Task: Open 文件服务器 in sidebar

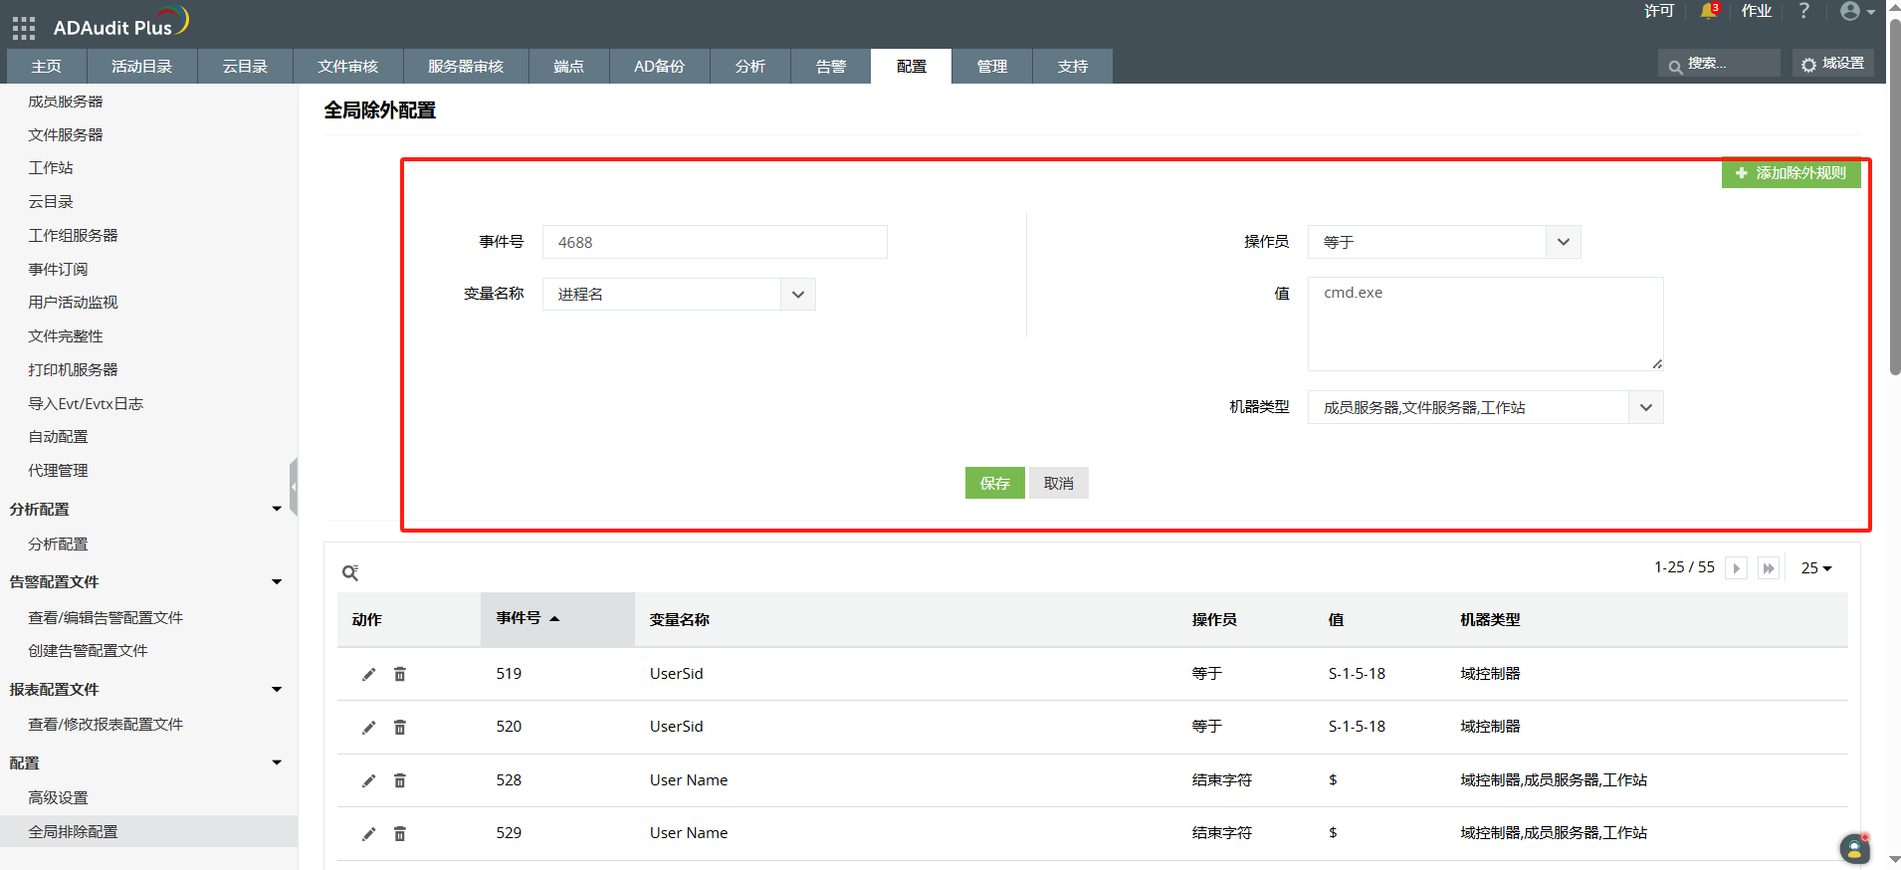Action: [65, 134]
